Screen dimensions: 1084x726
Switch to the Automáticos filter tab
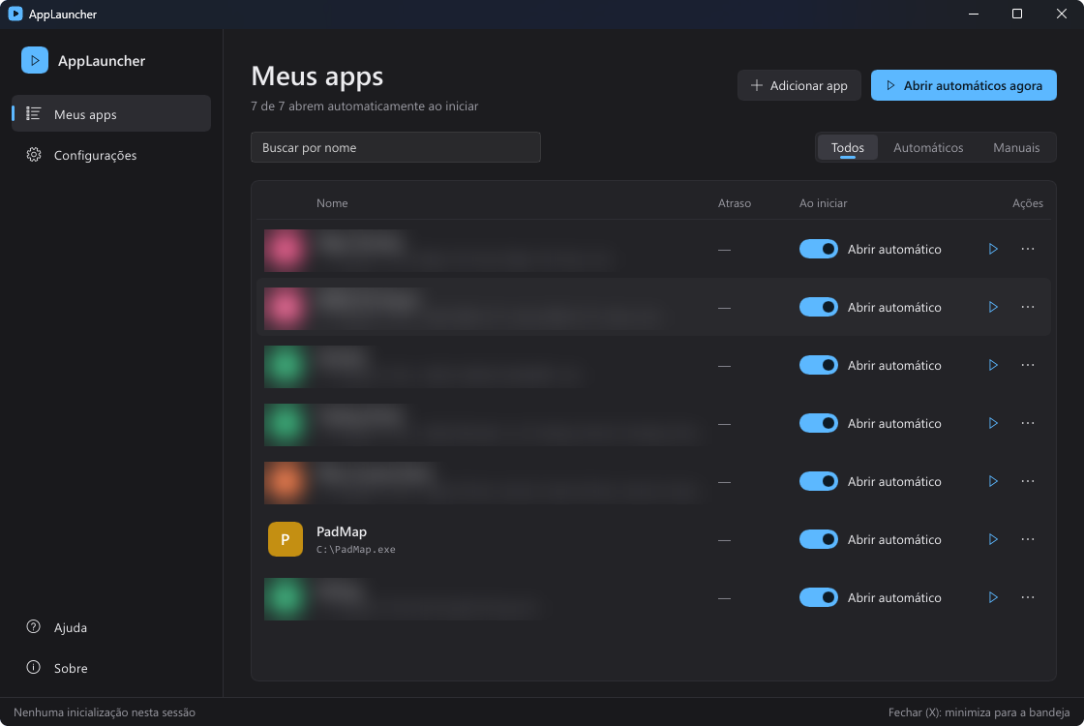pos(928,147)
